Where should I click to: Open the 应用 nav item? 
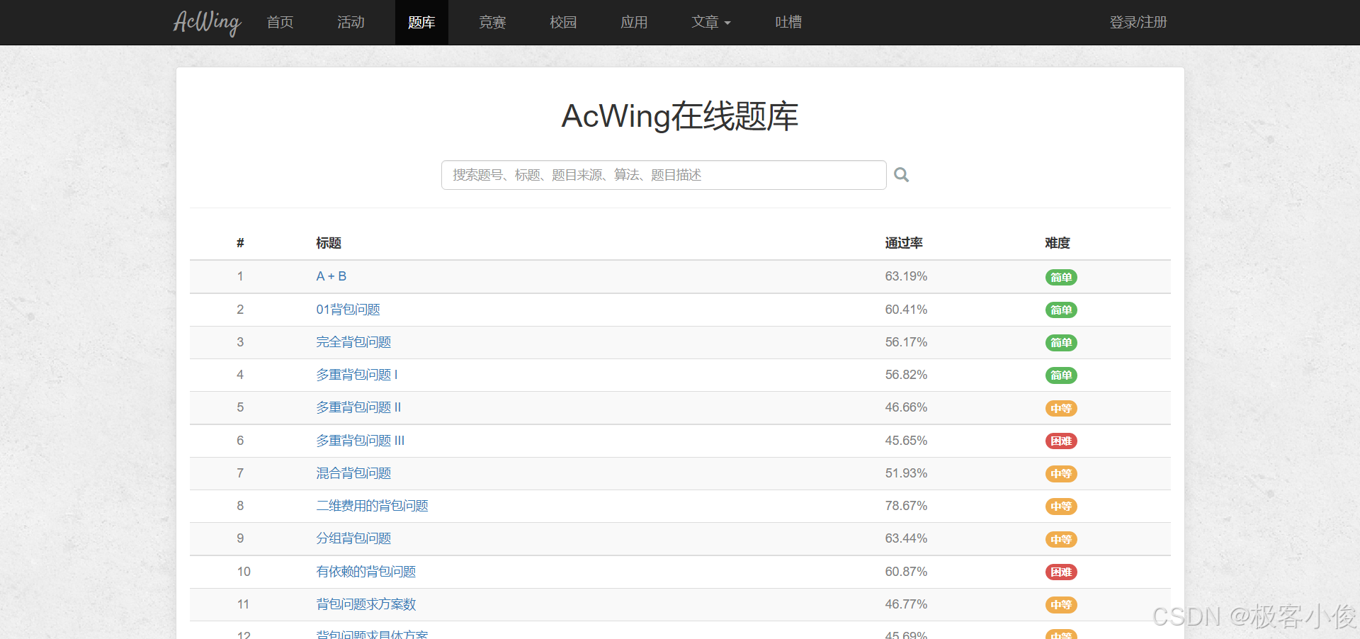click(x=634, y=22)
